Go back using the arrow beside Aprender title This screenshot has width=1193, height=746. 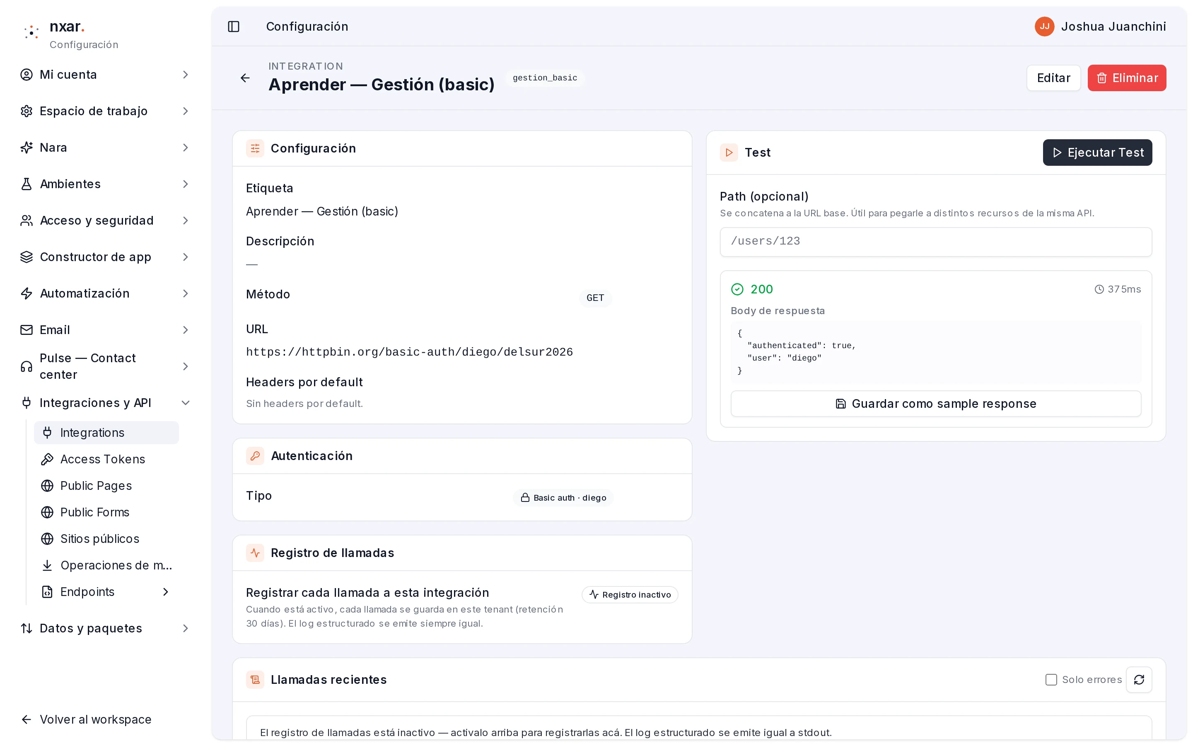(x=245, y=78)
